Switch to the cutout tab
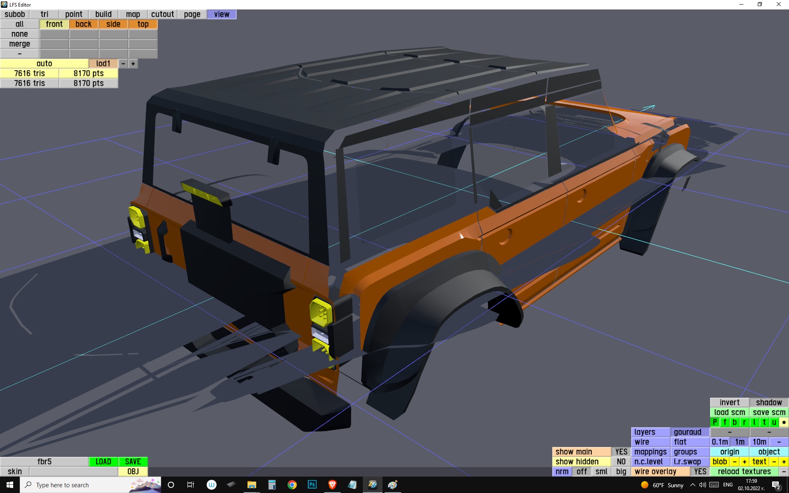The image size is (789, 493). point(162,14)
